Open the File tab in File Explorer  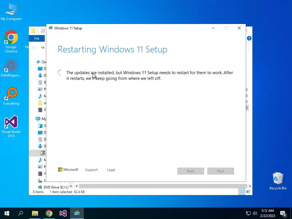[37, 38]
